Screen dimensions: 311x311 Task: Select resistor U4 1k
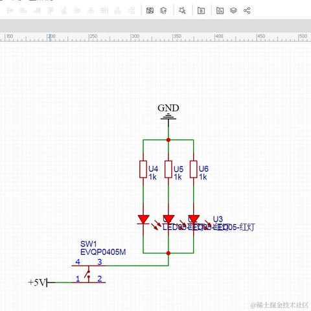click(143, 170)
